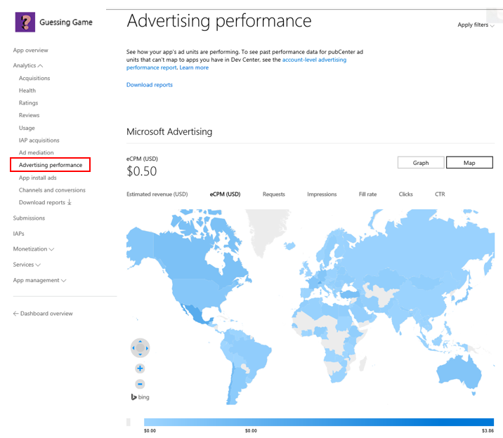Click the map pan control circle

141,348
